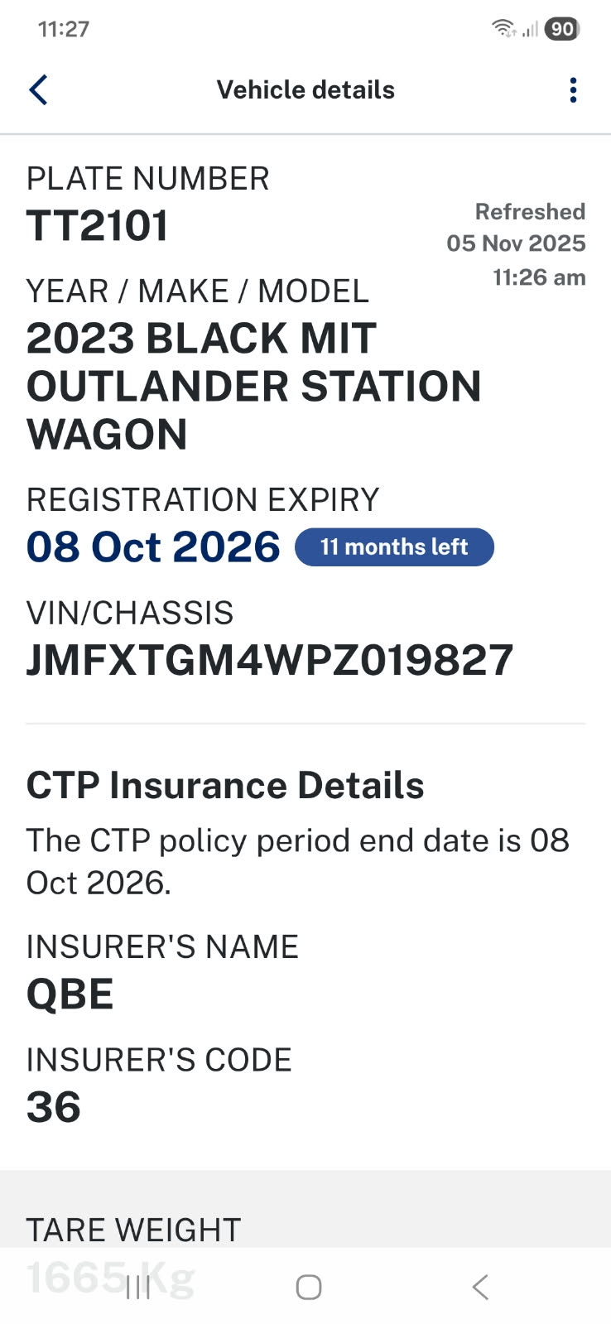Tap the back arrow in header

[39, 89]
